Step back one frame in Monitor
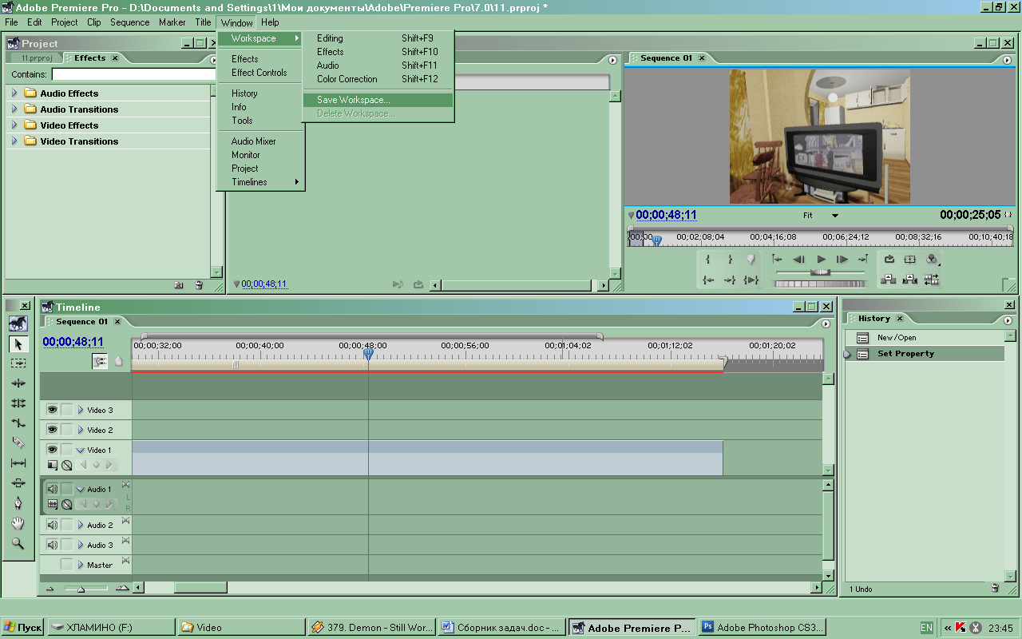The image size is (1022, 639). [x=798, y=260]
